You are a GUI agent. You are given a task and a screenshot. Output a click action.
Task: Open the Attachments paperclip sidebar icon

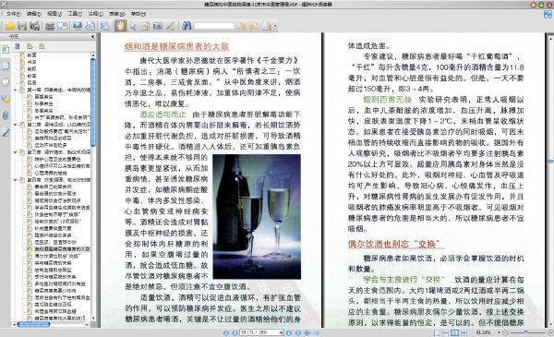coord(6,115)
